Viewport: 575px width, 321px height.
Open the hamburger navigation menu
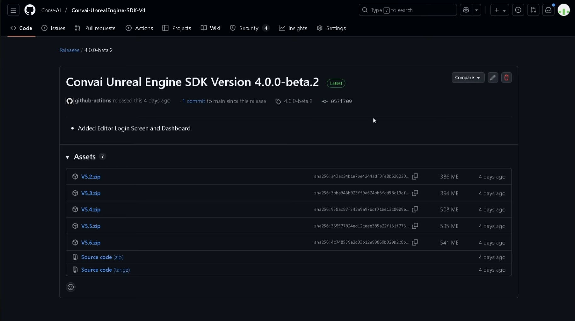[x=13, y=10]
